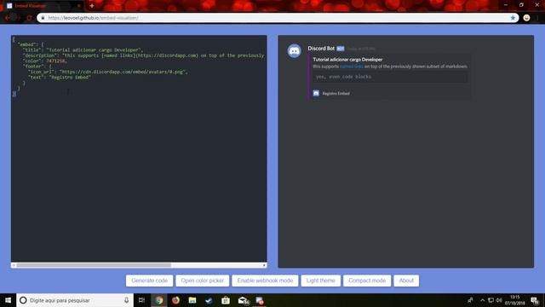Open the red-badged app on the taskbar
The height and width of the screenshot is (307, 545).
[259, 300]
